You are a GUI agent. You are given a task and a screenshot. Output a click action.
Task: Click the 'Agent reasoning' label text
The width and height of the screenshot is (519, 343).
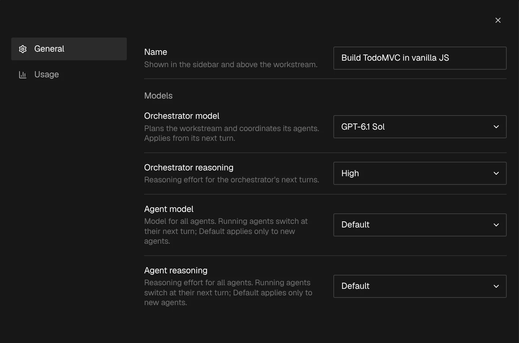pyautogui.click(x=176, y=270)
